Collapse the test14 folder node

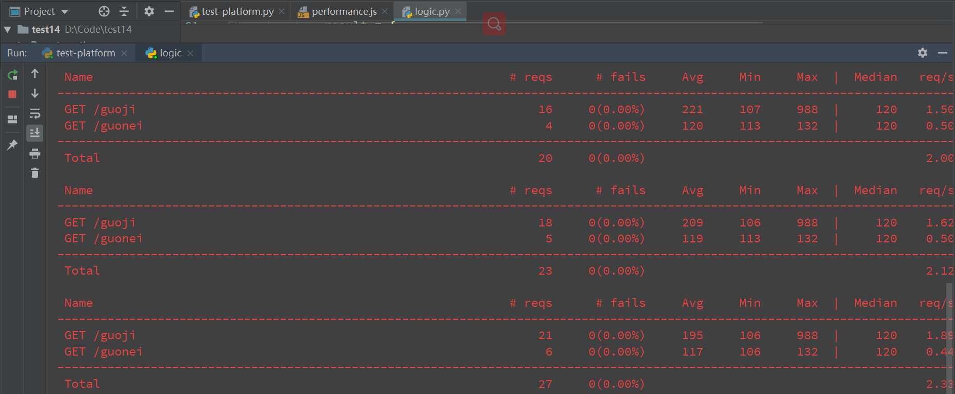coord(8,30)
